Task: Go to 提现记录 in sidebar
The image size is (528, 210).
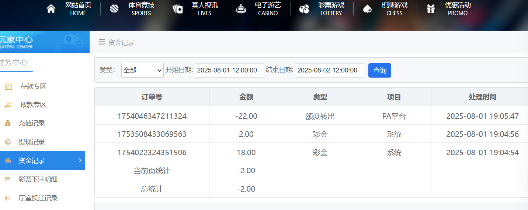Action: point(32,142)
